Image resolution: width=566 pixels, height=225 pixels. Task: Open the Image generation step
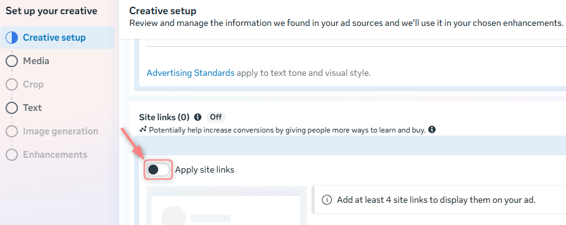[61, 131]
